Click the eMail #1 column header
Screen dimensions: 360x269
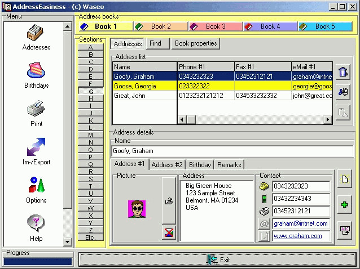(312, 67)
